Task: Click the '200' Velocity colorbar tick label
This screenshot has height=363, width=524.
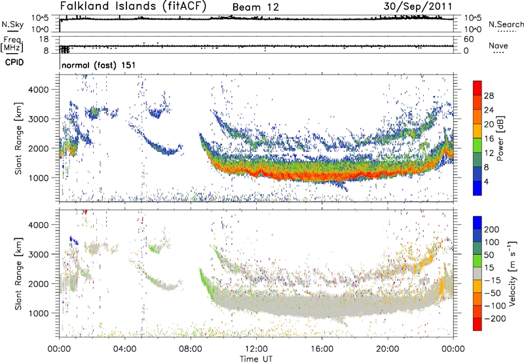Action: tap(492, 229)
